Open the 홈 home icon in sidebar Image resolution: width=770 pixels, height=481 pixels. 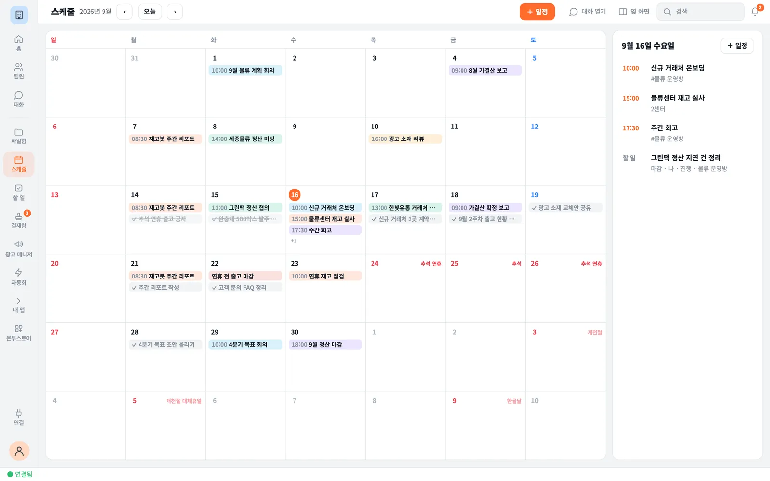pyautogui.click(x=19, y=39)
